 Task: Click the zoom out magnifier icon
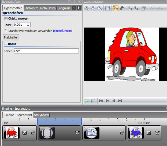(x=93, y=8)
